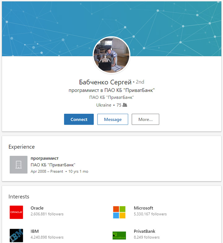
Task: Click the программист job title in Experience
Action: click(45, 158)
